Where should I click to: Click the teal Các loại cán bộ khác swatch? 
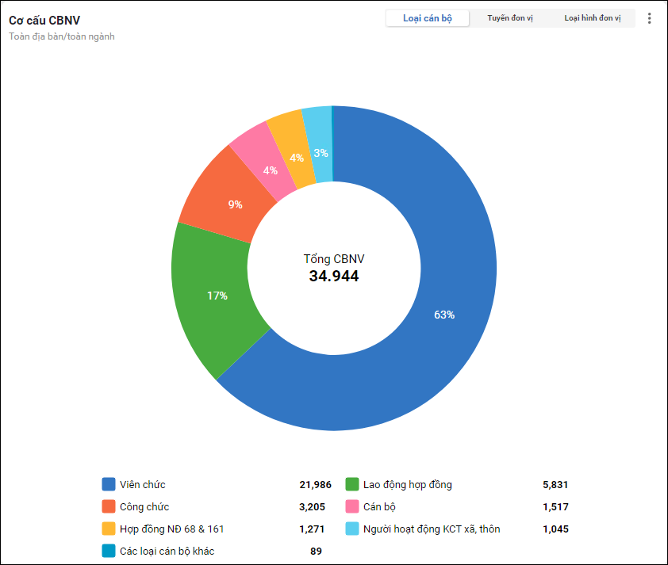pos(109,551)
